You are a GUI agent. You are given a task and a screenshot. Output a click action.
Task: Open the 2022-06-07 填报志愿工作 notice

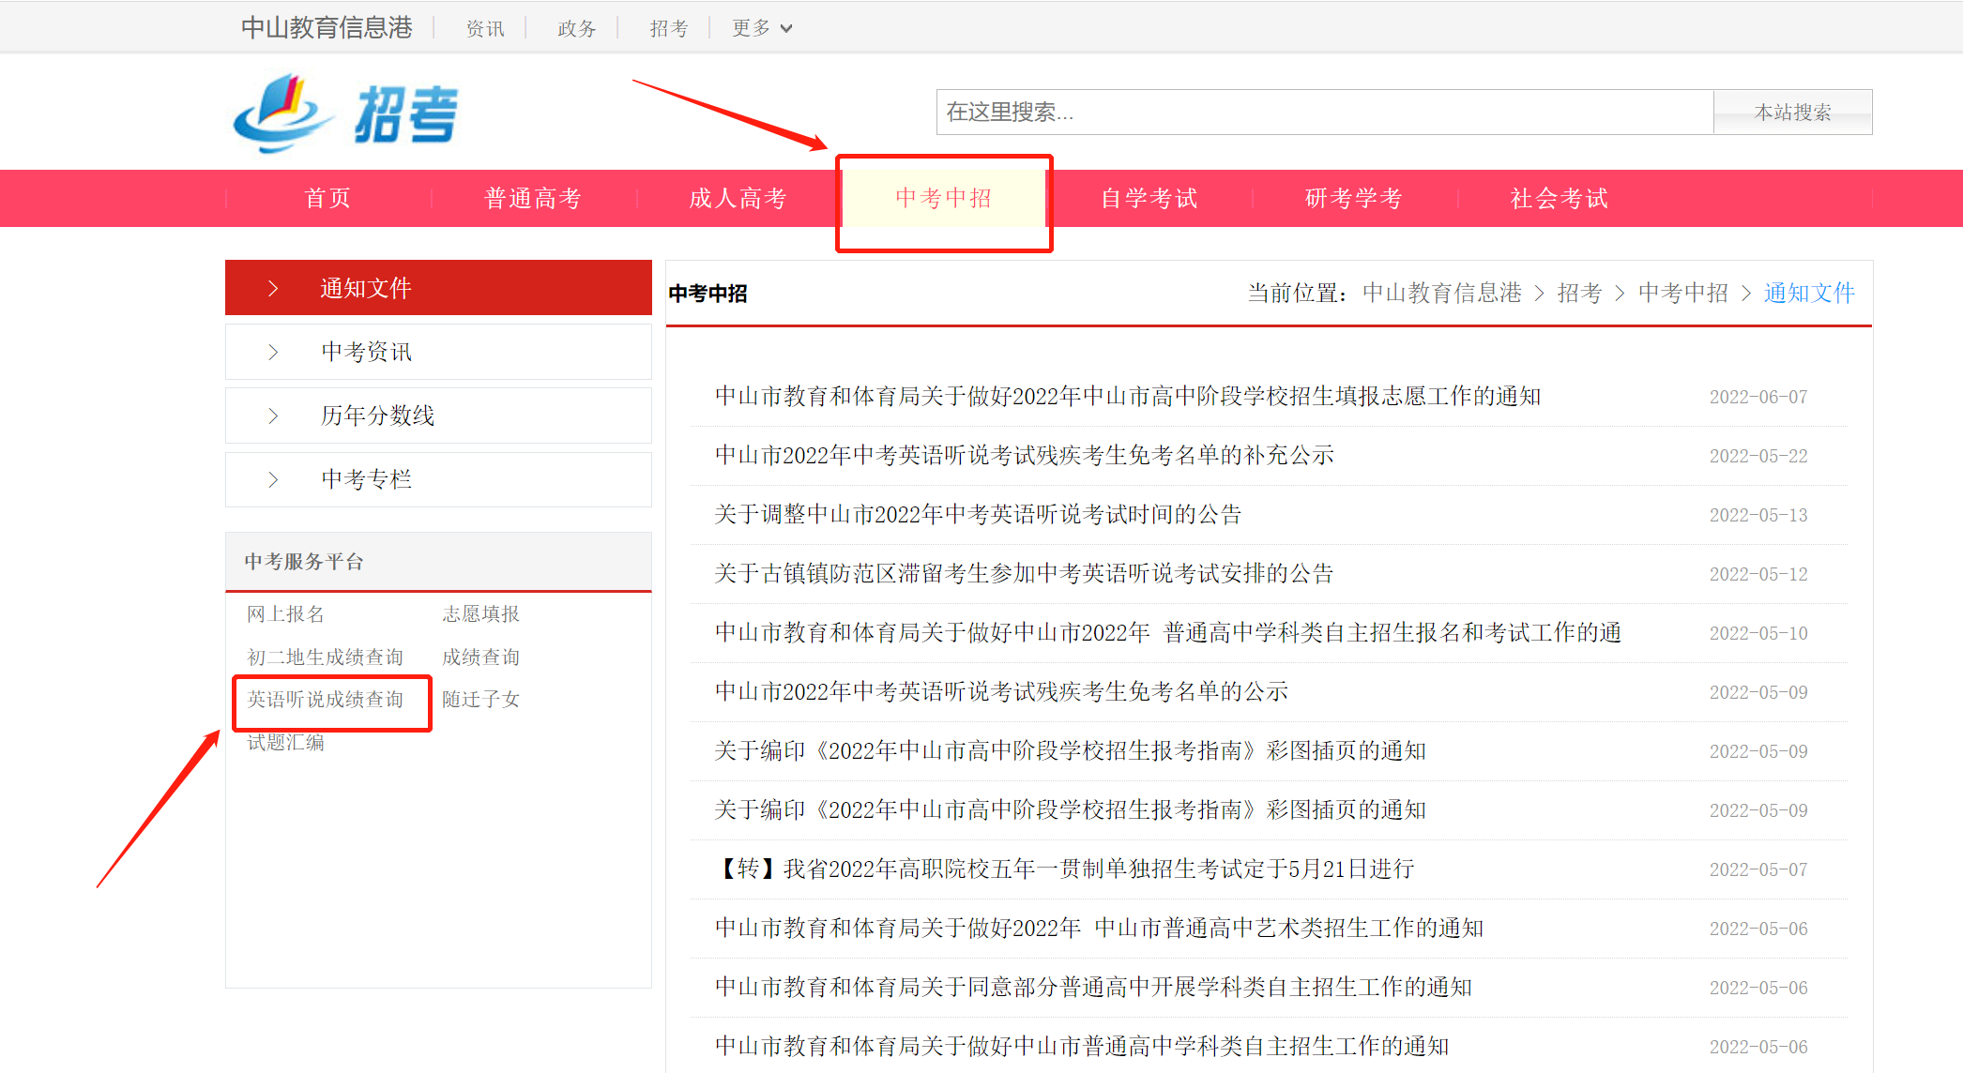click(1127, 396)
